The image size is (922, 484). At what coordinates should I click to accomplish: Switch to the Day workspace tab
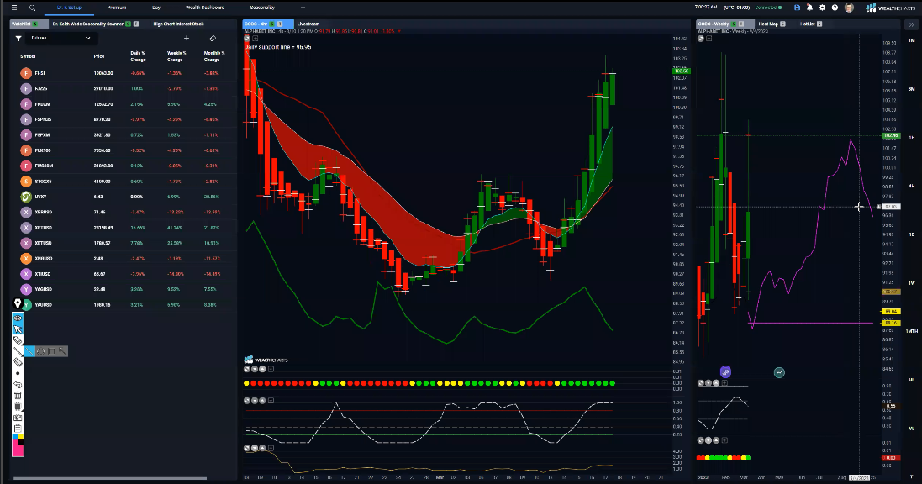[x=156, y=8]
